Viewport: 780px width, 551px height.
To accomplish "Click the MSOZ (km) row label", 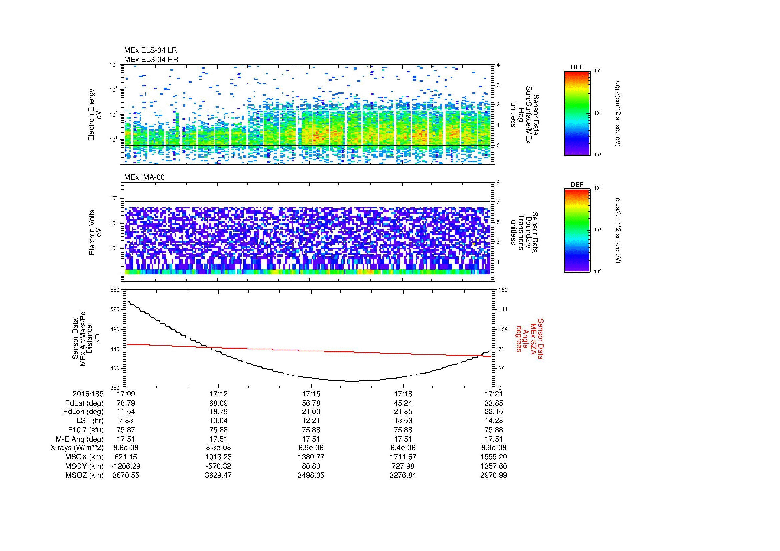I will point(84,475).
